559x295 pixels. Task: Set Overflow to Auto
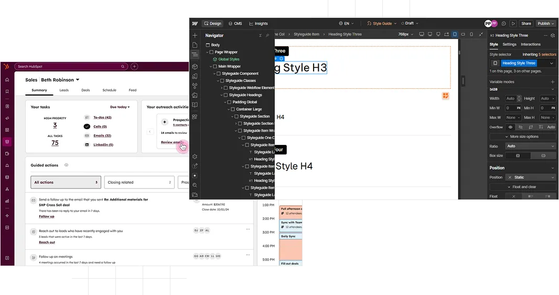tap(551, 127)
